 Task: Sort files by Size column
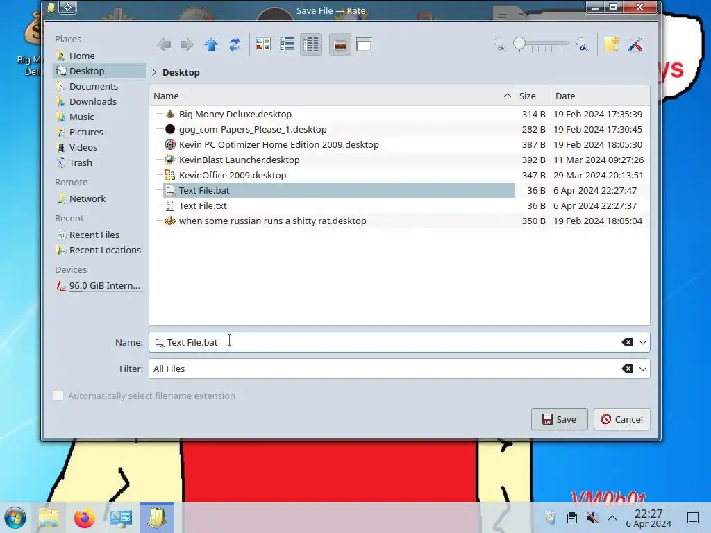533,96
